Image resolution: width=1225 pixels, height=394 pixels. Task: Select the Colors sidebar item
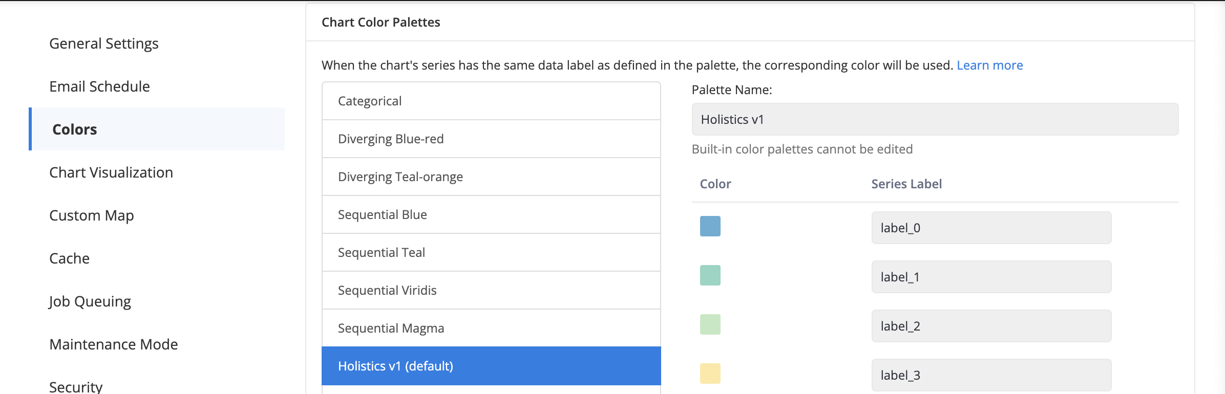tap(157, 129)
